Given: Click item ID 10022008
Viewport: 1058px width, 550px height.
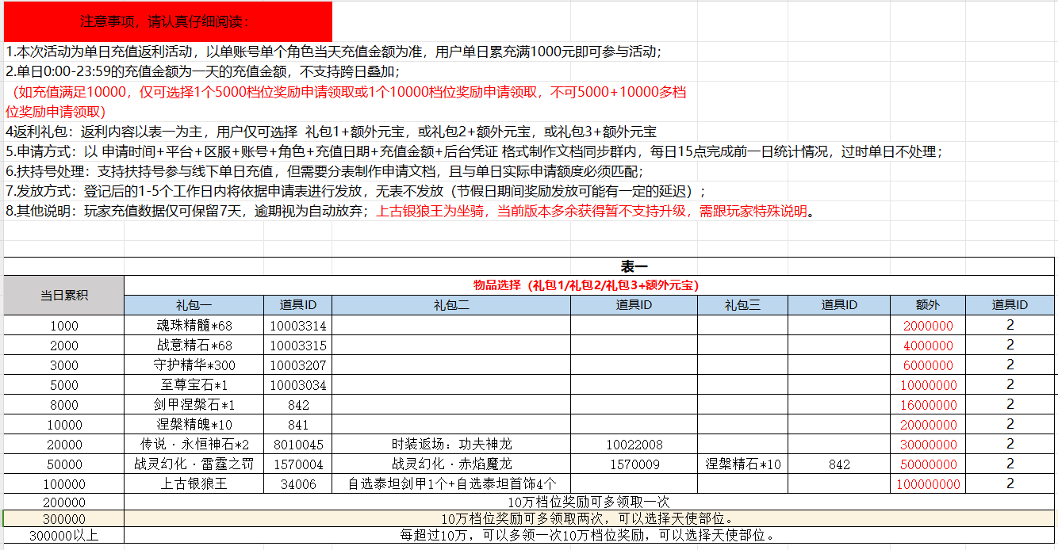Looking at the screenshot, I should (634, 444).
